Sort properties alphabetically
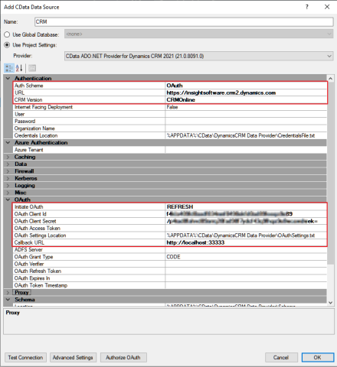 [x=19, y=68]
